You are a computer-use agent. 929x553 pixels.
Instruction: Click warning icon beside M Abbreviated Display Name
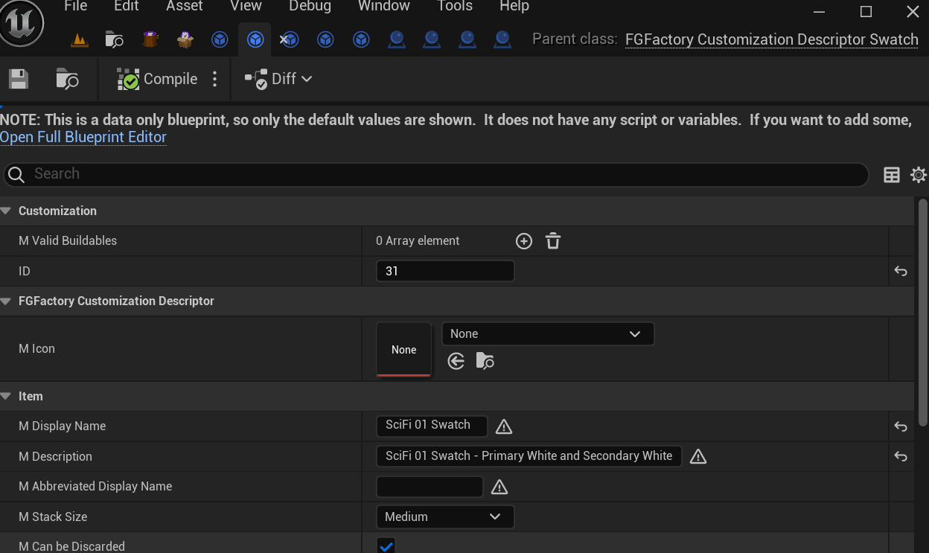point(499,487)
